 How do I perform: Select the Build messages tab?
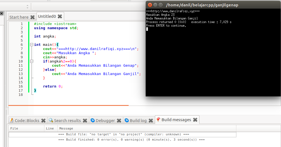pyautogui.click(x=176, y=120)
